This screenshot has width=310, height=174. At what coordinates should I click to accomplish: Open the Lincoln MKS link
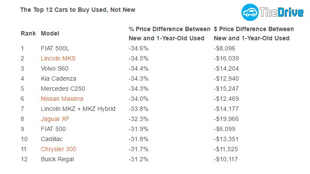point(58,58)
